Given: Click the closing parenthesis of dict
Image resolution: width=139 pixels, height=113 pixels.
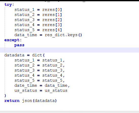Looking at the screenshot, I should [5, 96].
